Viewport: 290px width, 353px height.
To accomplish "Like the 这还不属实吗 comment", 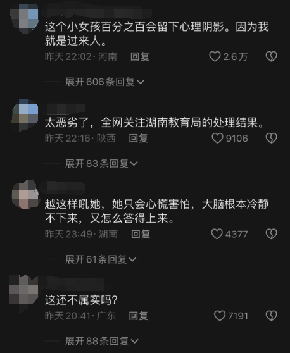I will (x=220, y=316).
